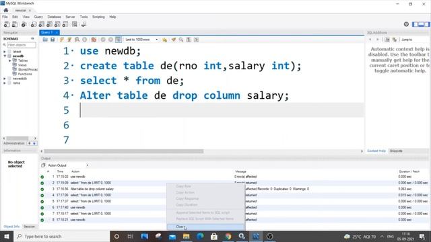This screenshot has width=431, height=242.
Task: Click the Filter objects search field
Action: click(x=22, y=45)
